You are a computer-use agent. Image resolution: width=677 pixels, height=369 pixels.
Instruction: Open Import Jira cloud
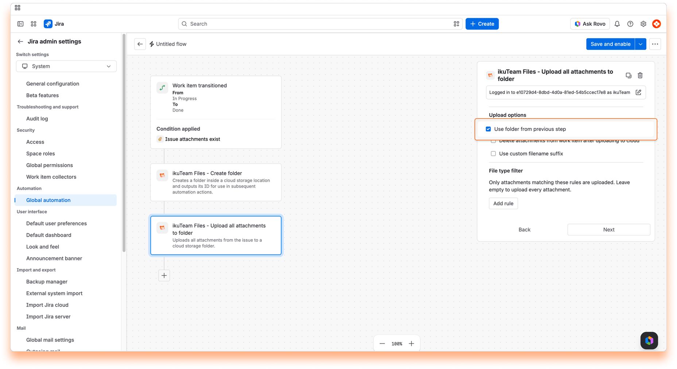(47, 305)
